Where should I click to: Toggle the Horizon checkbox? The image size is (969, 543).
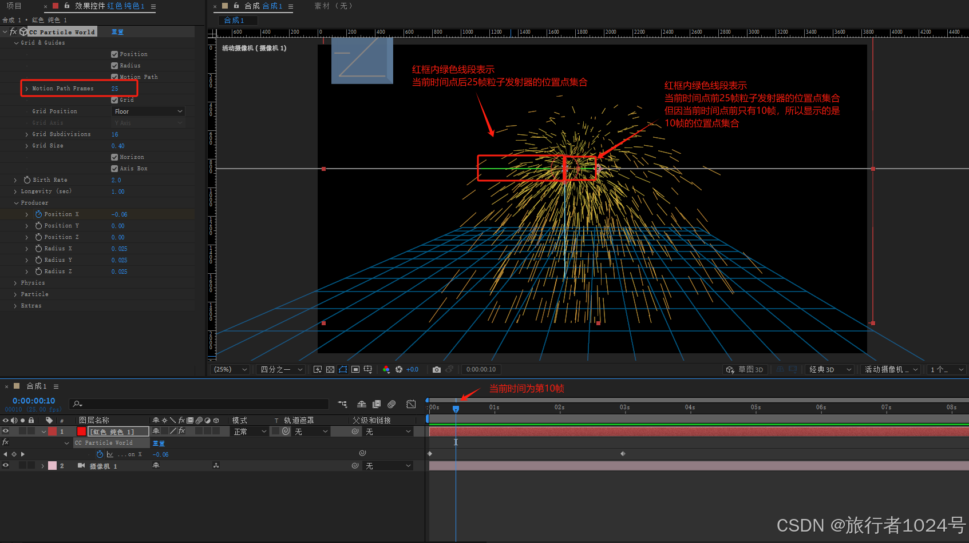point(114,157)
